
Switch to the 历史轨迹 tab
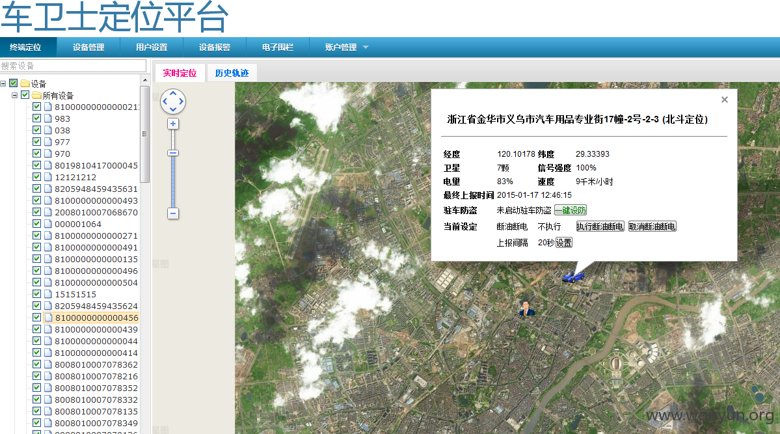tap(232, 73)
